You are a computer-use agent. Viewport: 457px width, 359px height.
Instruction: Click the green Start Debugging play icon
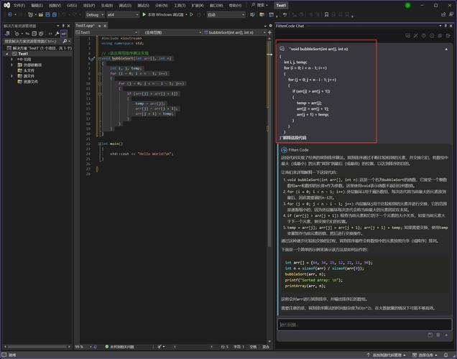pos(142,14)
